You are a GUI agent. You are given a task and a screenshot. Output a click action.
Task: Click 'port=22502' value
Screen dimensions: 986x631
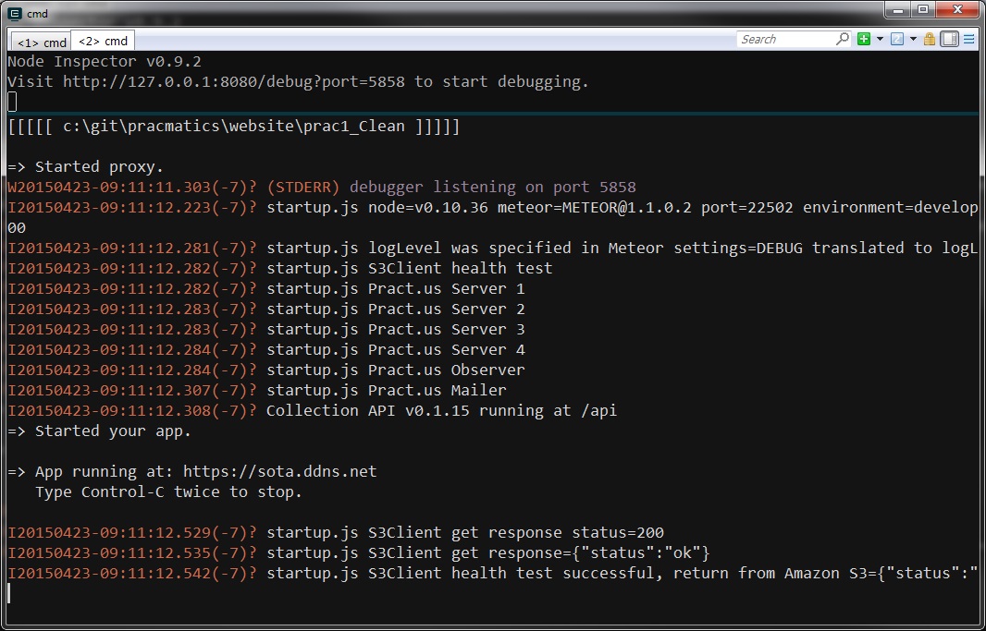coord(747,207)
